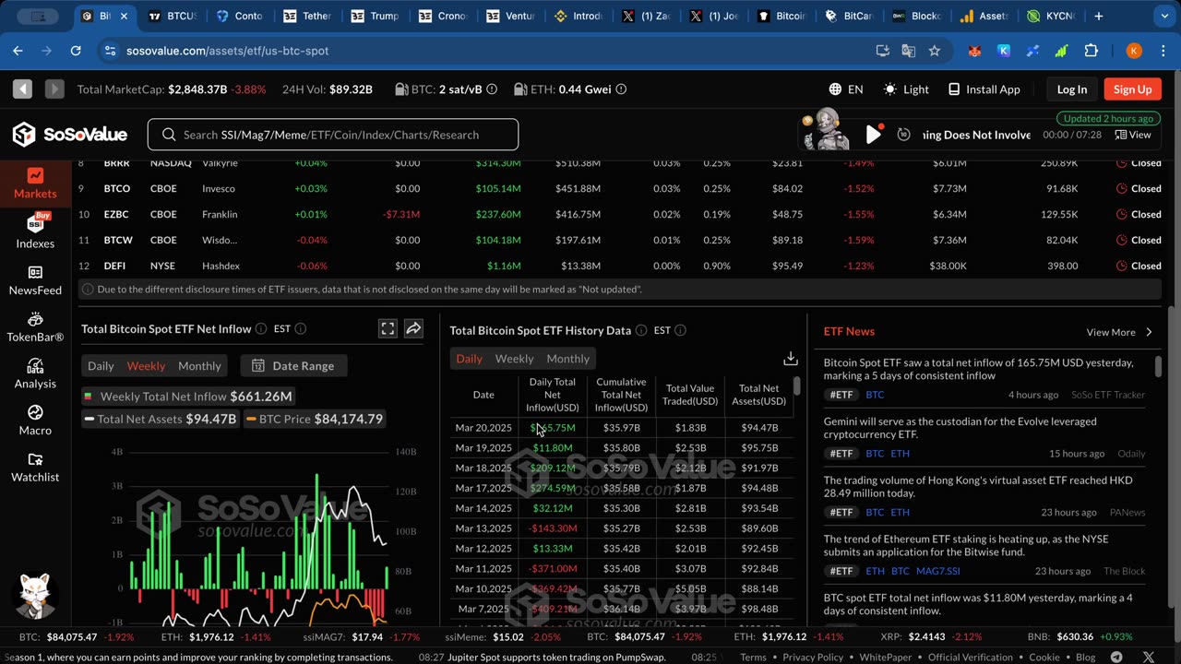This screenshot has width=1181, height=664.
Task: Click the SoSoValue logo
Action: [x=70, y=135]
